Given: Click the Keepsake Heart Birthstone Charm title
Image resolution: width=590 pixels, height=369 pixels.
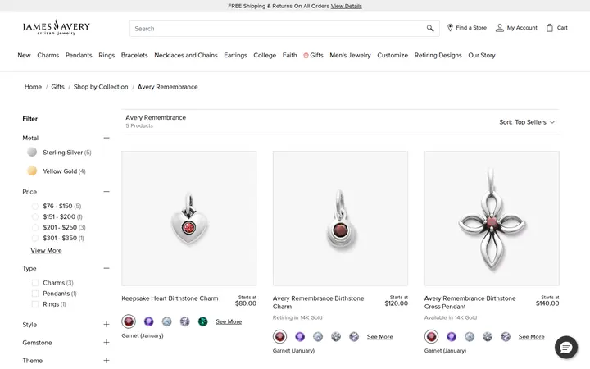Looking at the screenshot, I should tap(170, 298).
